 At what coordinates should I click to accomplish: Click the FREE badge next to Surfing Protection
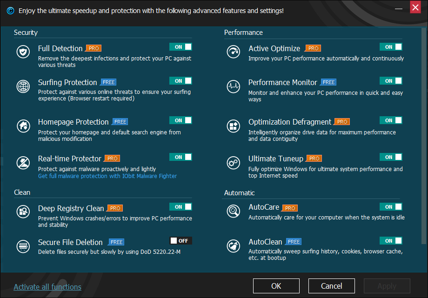(x=108, y=82)
